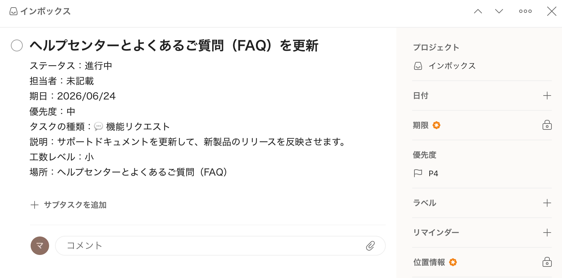Go to previous task with up chevron

tap(478, 11)
